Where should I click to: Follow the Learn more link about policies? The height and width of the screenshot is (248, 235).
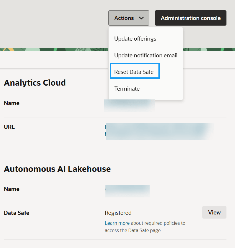tap(117, 223)
